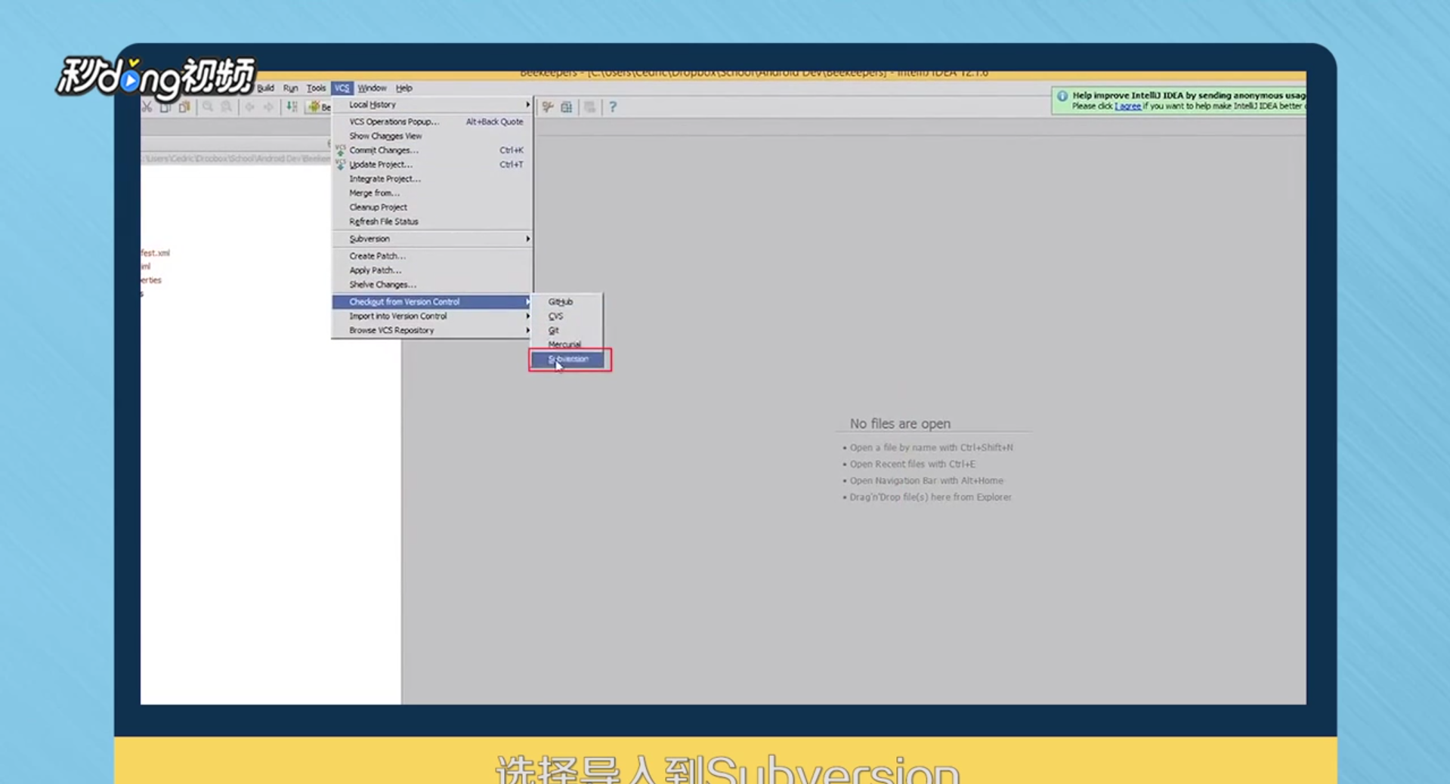The width and height of the screenshot is (1450, 784).
Task: Expand Browse VCS Repository submenu arrow
Action: coord(527,330)
